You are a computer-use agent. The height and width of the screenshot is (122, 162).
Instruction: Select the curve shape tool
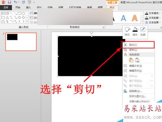click(15, 21)
